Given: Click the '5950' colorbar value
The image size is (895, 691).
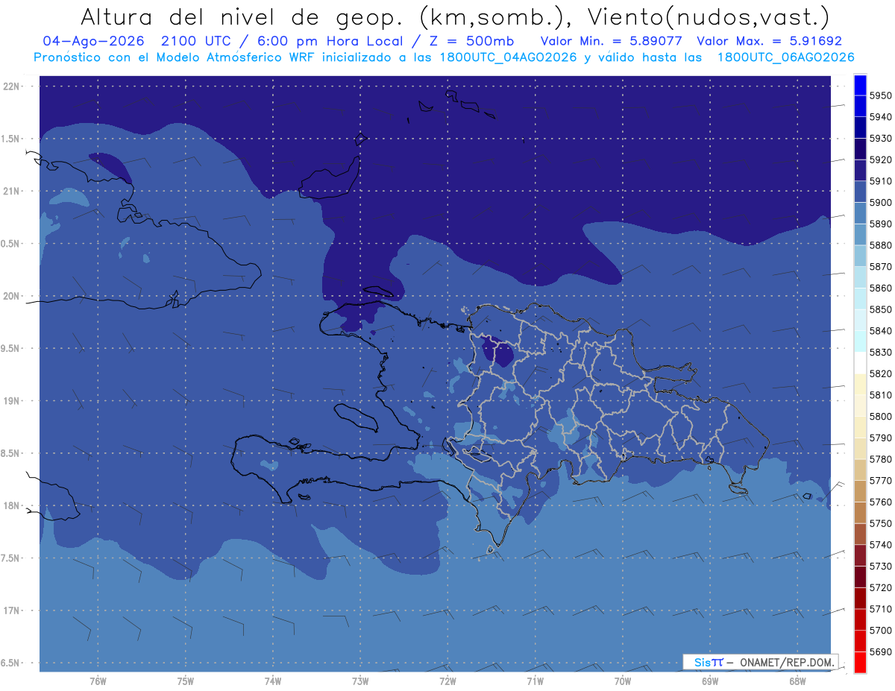Looking at the screenshot, I should coord(880,95).
